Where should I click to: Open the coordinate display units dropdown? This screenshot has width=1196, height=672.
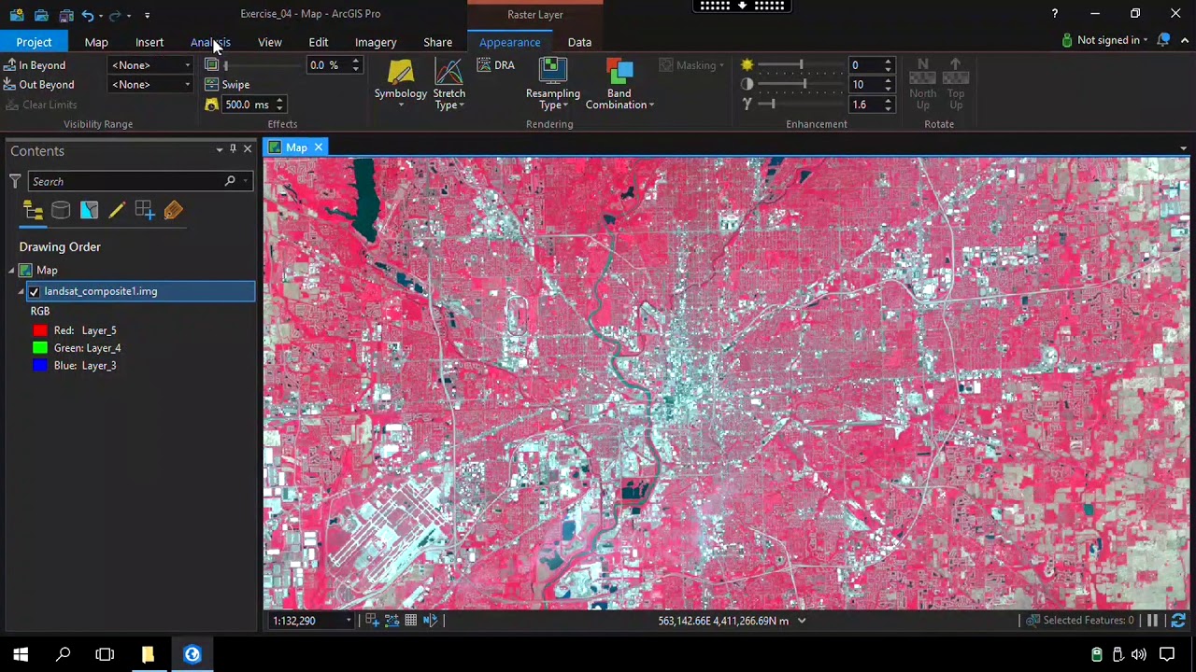[x=802, y=621]
